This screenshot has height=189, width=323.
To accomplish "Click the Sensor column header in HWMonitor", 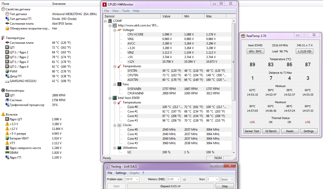I will click(x=132, y=16).
